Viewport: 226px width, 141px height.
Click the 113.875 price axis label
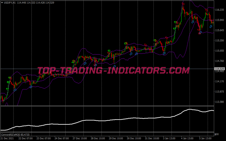pos(220,92)
